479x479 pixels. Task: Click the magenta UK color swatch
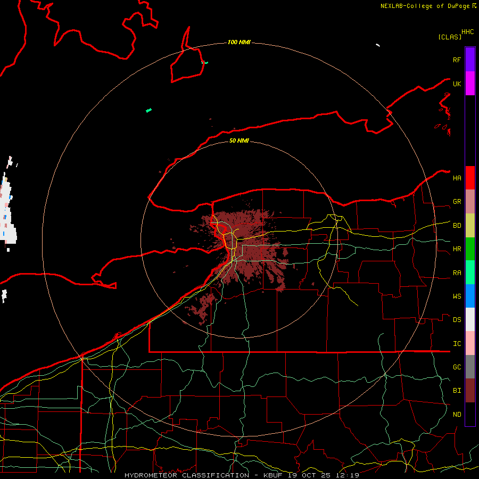point(470,84)
